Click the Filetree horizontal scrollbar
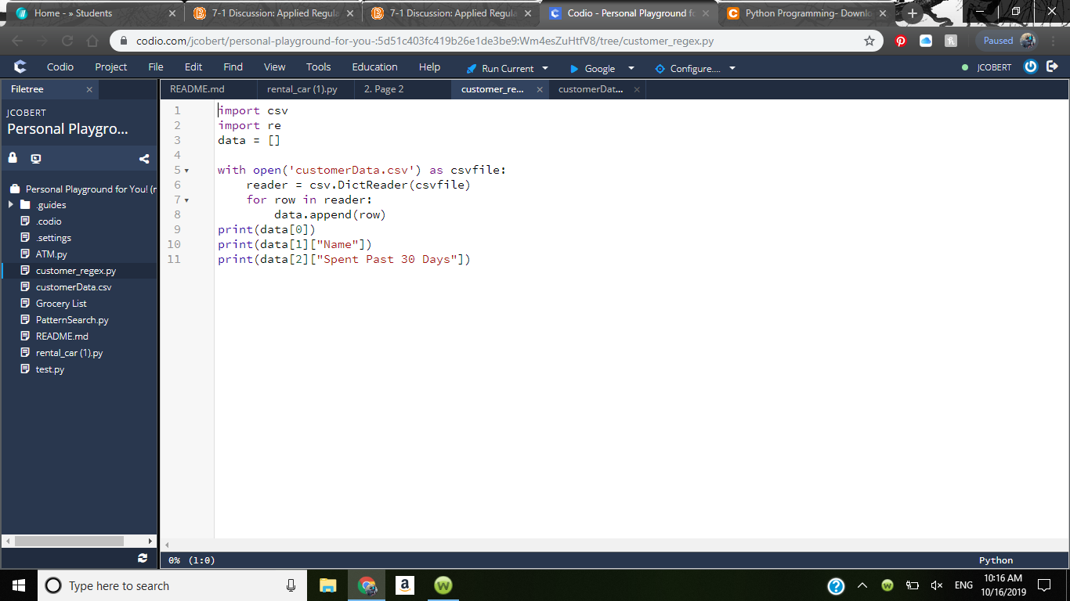Image resolution: width=1070 pixels, height=601 pixels. [69, 541]
